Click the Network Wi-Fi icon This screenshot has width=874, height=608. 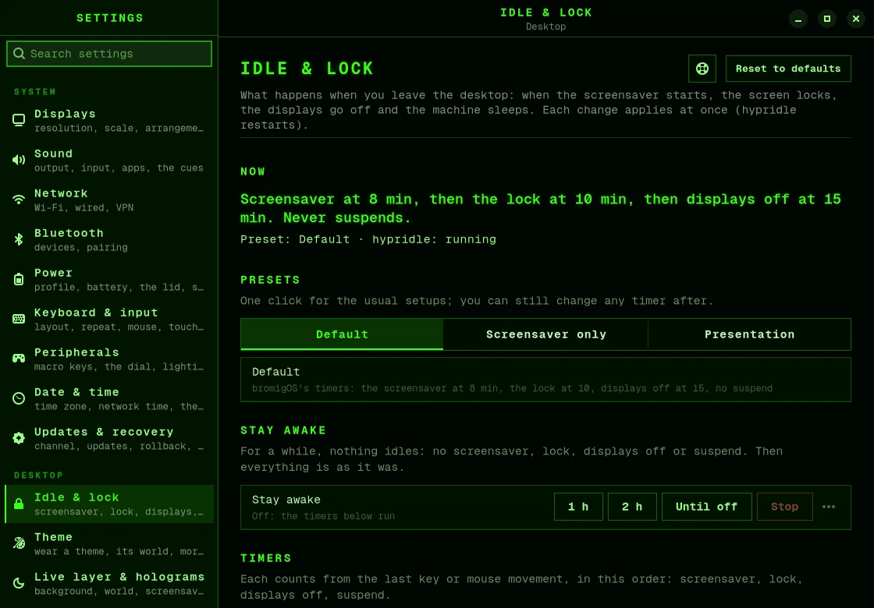tap(19, 200)
